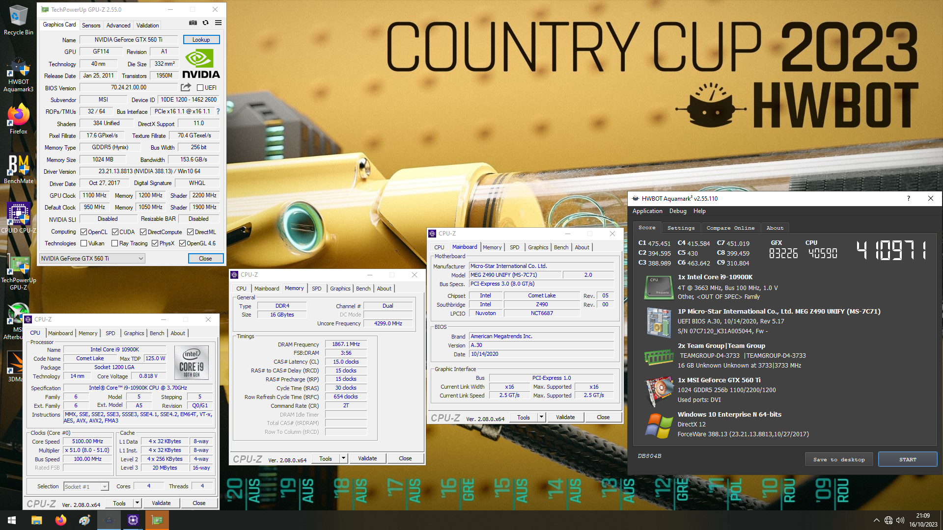Expand Tools dropdown arrow in CPU-Z Mainboard window
This screenshot has height=530, width=943.
click(541, 417)
